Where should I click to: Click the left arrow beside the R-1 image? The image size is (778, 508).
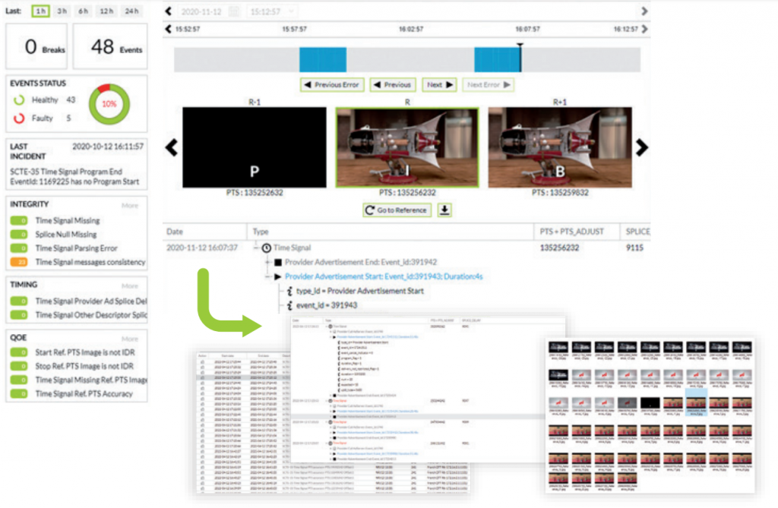(173, 147)
